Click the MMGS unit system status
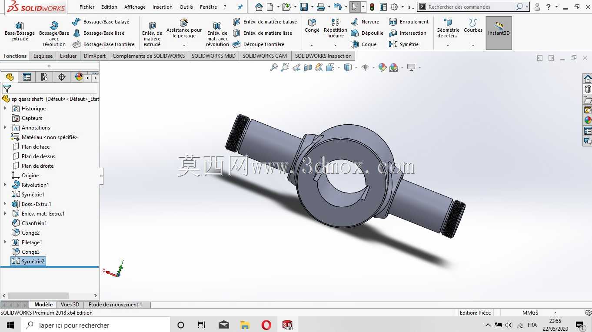This screenshot has height=332, width=592. click(530, 313)
